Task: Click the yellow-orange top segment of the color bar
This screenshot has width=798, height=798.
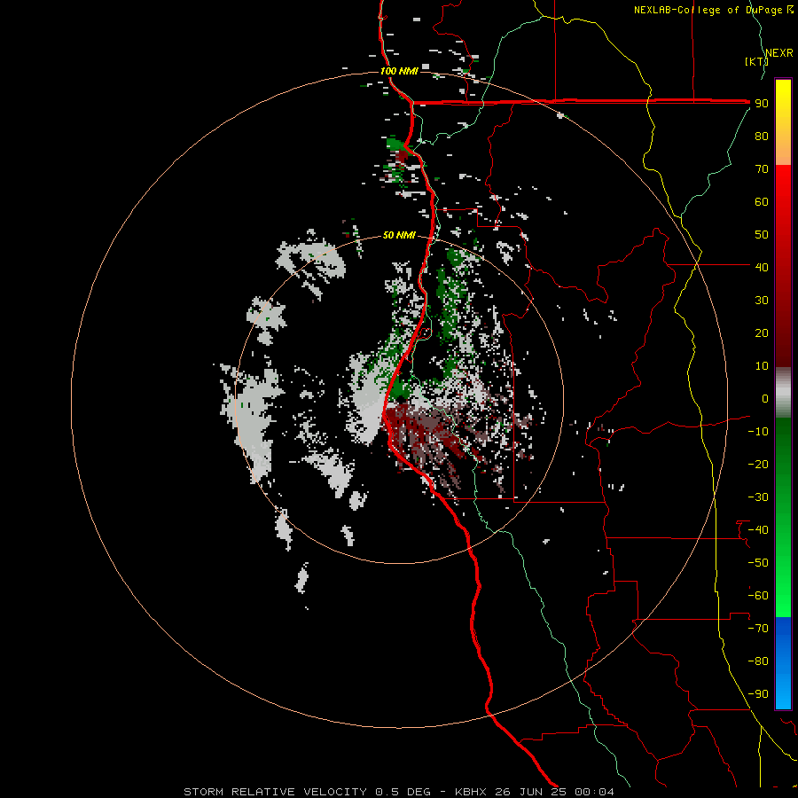Action: (783, 122)
